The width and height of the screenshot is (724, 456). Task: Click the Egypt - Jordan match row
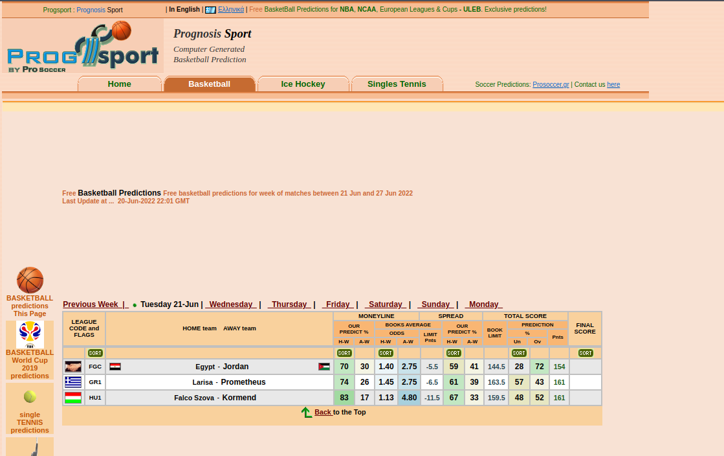[x=219, y=367]
